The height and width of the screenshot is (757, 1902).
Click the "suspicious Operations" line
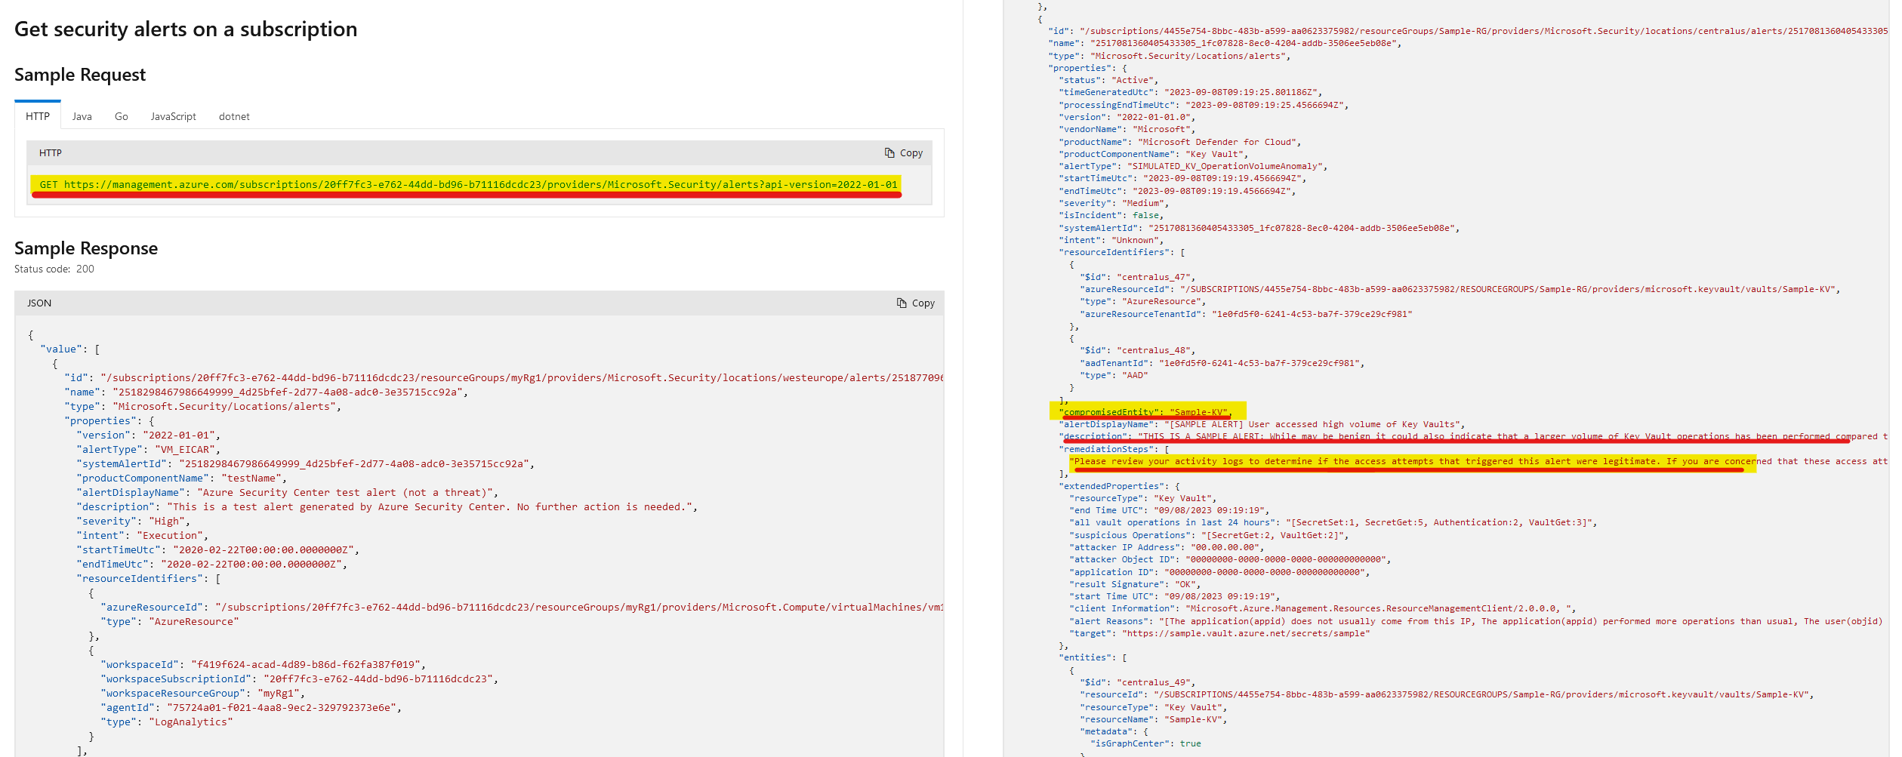coord(1209,535)
